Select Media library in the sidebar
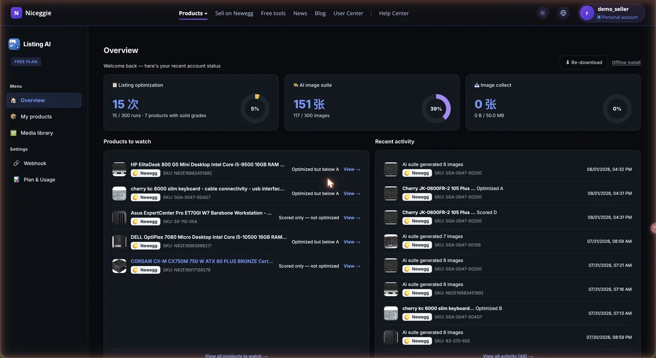 (44, 133)
